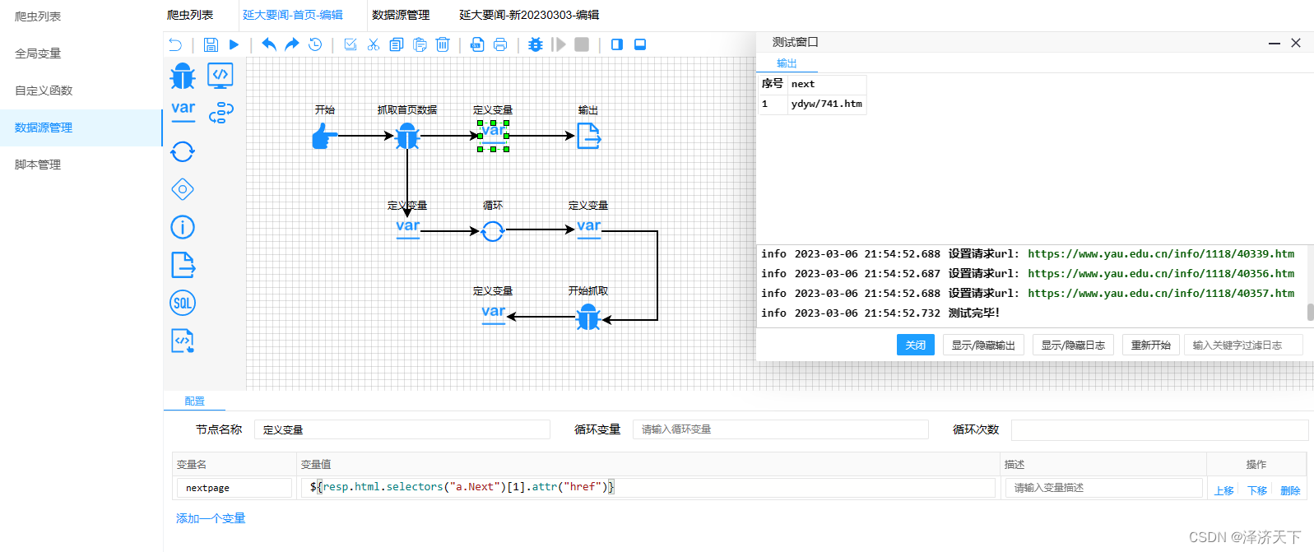Click the 循环 loop node on canvas

point(493,231)
